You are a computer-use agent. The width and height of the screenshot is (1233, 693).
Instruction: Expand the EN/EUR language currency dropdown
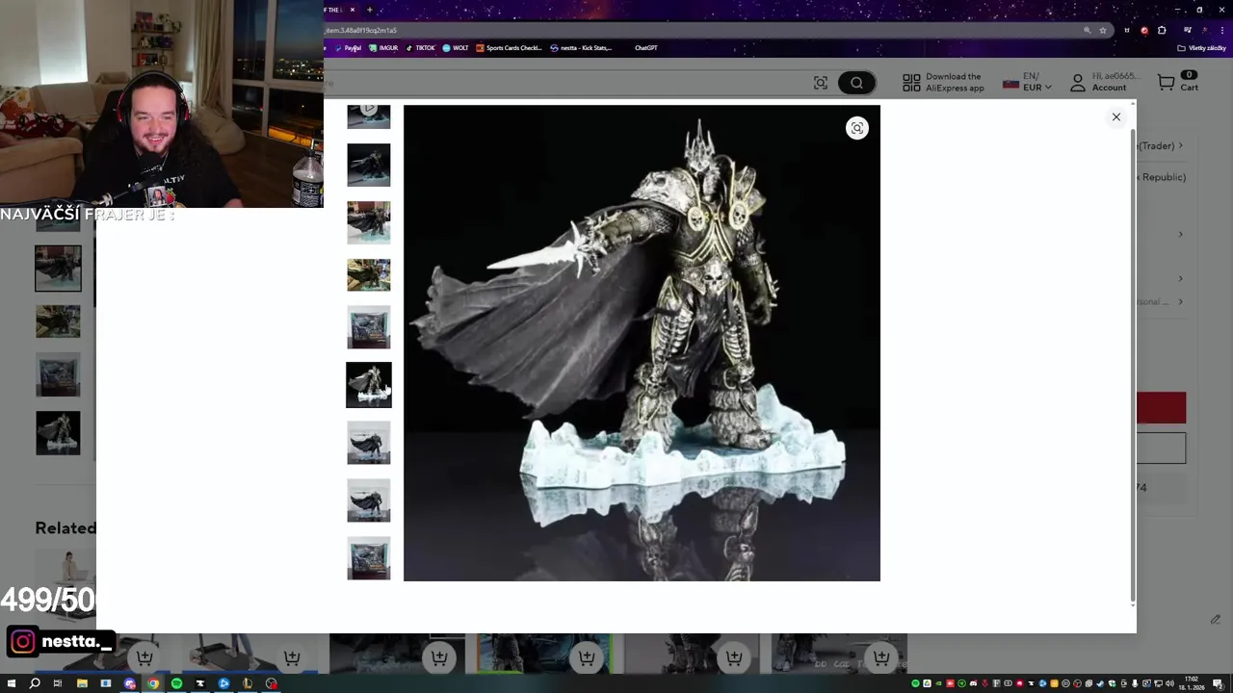pos(1027,83)
